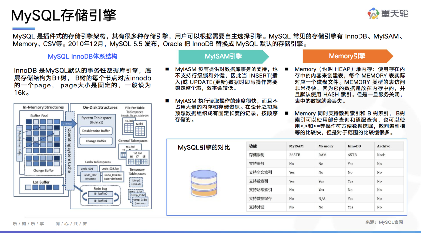Select the 支持外键 row label
Screen dimensions: 421x233
point(257,207)
